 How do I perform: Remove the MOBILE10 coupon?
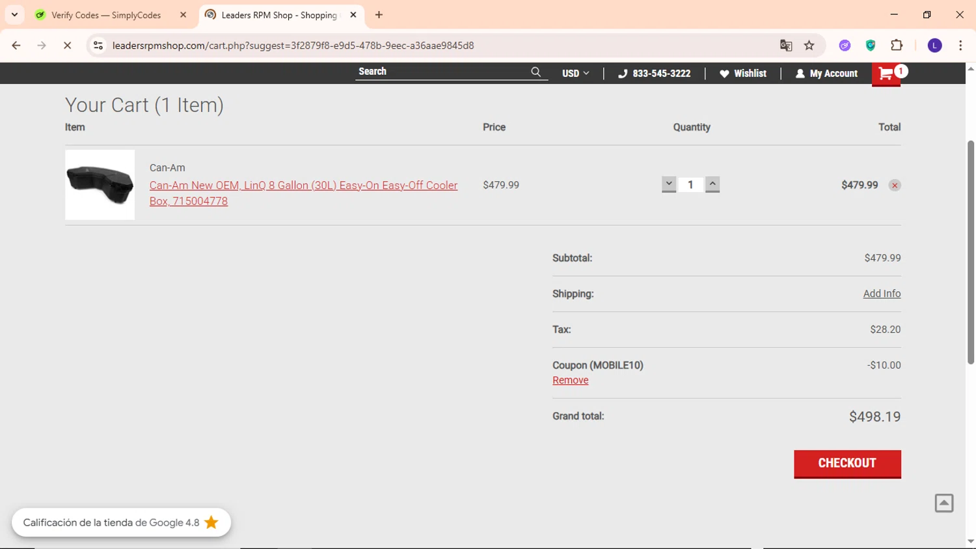pyautogui.click(x=570, y=380)
